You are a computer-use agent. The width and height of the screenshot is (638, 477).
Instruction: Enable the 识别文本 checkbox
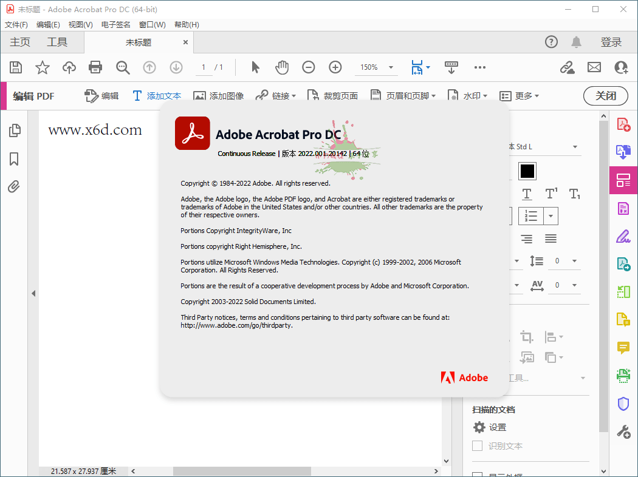pyautogui.click(x=477, y=445)
